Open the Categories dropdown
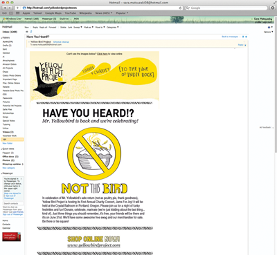Screen dimensions: 277x255 pyautogui.click(x=113, y=27)
